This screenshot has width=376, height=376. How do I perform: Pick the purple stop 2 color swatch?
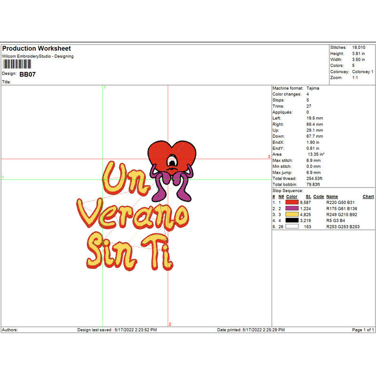[x=292, y=208]
